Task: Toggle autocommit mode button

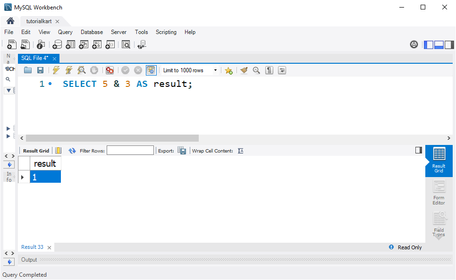Action: pyautogui.click(x=151, y=70)
